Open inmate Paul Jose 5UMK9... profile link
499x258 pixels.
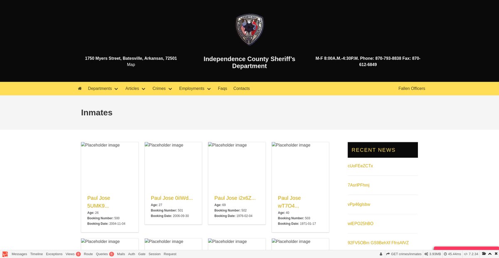click(99, 202)
